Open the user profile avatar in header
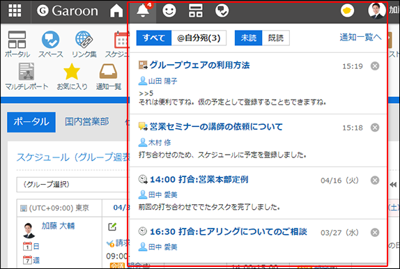Viewport: 400px width, 269px height. coord(377,10)
